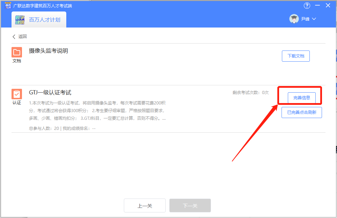Click the exam description paragraph text
337x218 pixels.
pyautogui.click(x=97, y=111)
